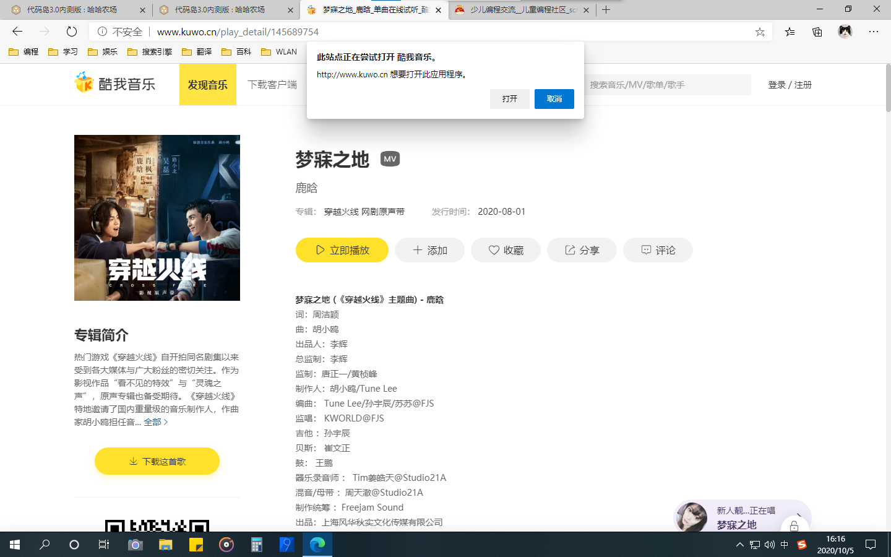Add the song with 添加 button
891x557 pixels.
(429, 250)
